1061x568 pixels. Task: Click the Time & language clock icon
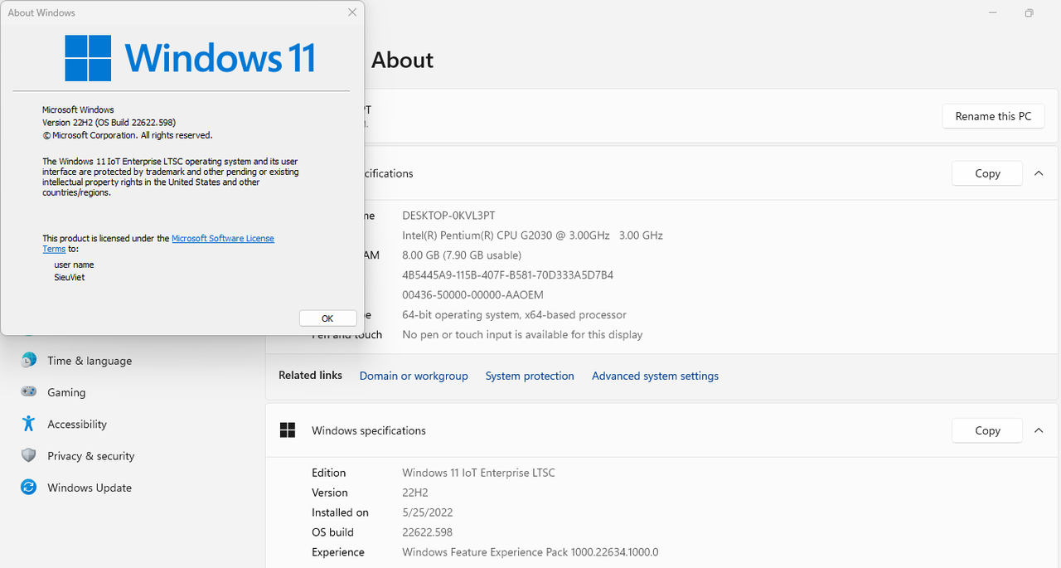(29, 360)
